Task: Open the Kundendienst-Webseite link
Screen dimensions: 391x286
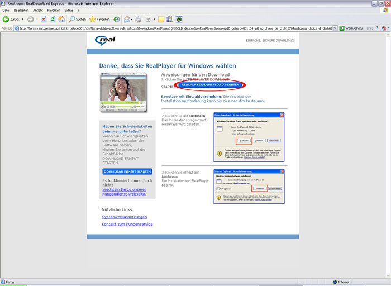Action: click(124, 192)
